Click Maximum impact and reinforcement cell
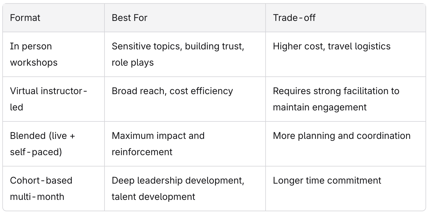429x215 pixels. 185,144
